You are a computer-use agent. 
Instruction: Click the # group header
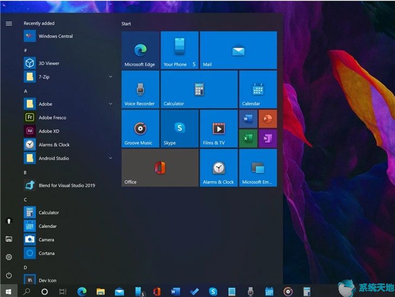coord(25,50)
